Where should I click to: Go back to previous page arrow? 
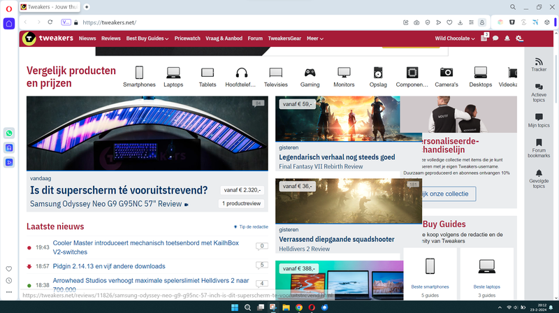[26, 22]
